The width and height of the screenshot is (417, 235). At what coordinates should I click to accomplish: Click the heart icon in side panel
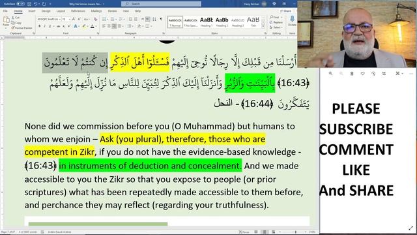(362, 74)
